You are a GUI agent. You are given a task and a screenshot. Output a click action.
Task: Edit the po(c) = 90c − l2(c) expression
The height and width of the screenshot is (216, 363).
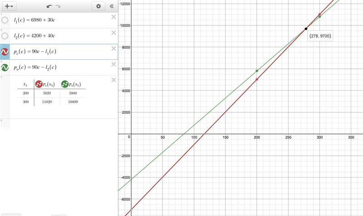pyautogui.click(x=35, y=67)
